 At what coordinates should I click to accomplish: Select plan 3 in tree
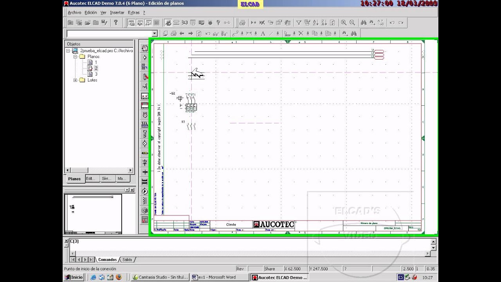click(x=96, y=74)
